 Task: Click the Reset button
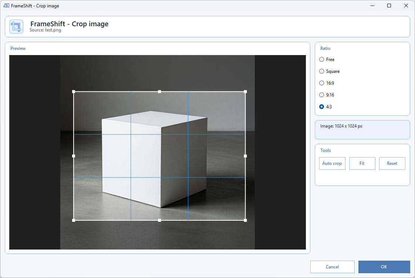coord(392,163)
